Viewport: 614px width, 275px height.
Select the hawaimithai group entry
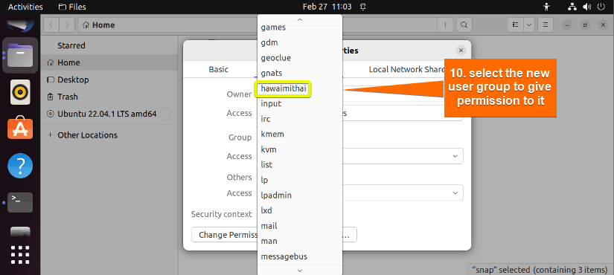tap(284, 88)
